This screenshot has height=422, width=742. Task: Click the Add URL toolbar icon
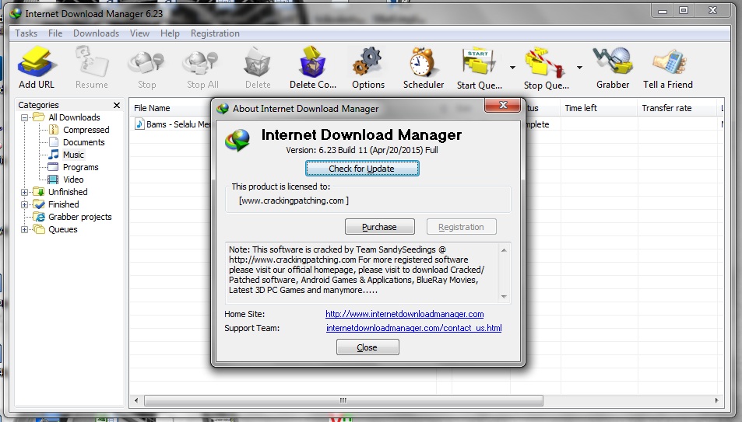point(37,62)
